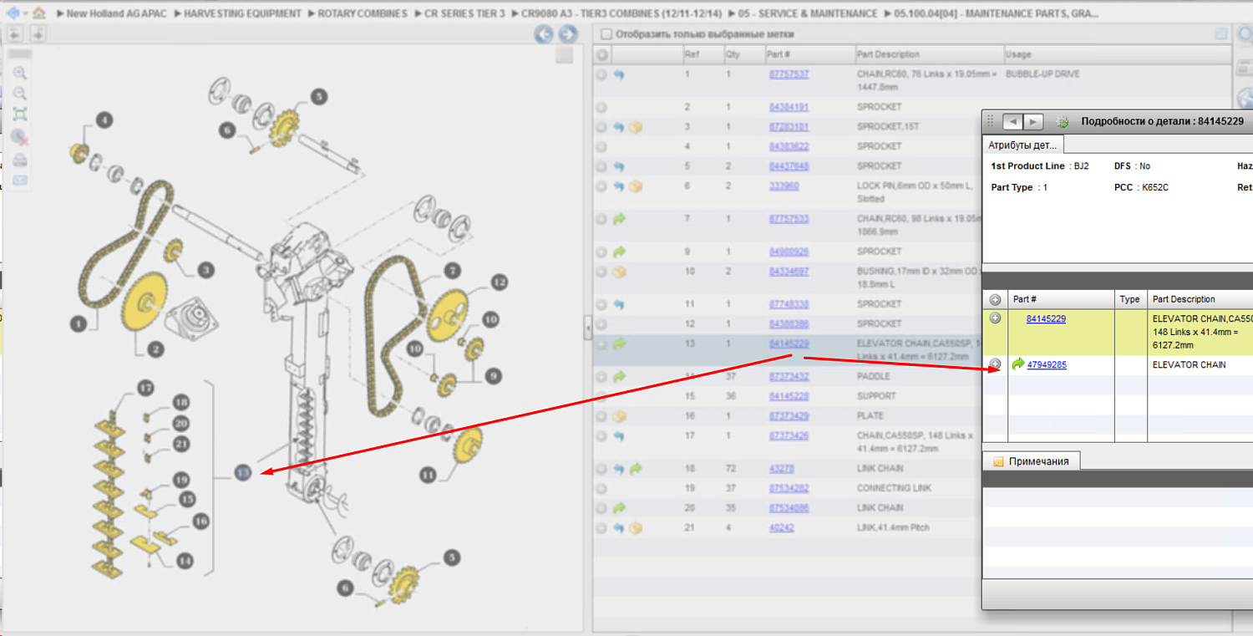Go to the previous diagram page

click(544, 34)
